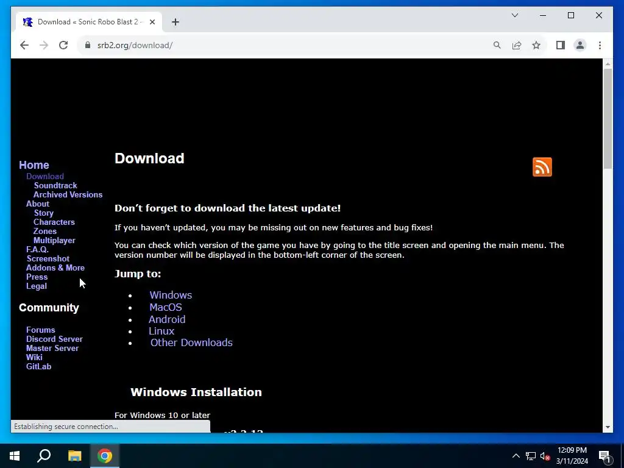The width and height of the screenshot is (624, 468).
Task: Jump to the Windows download section
Action: point(171,295)
